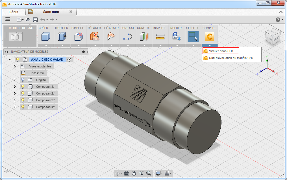Open the MODIFIER dropdown arrow
The height and width of the screenshot is (180, 287).
tap(62, 45)
